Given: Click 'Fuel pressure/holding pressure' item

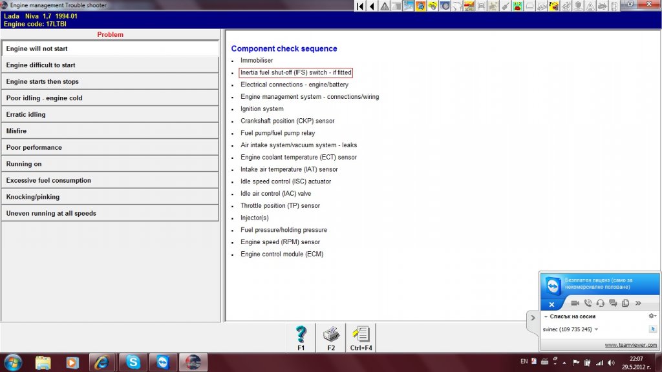Looking at the screenshot, I should coord(283,230).
